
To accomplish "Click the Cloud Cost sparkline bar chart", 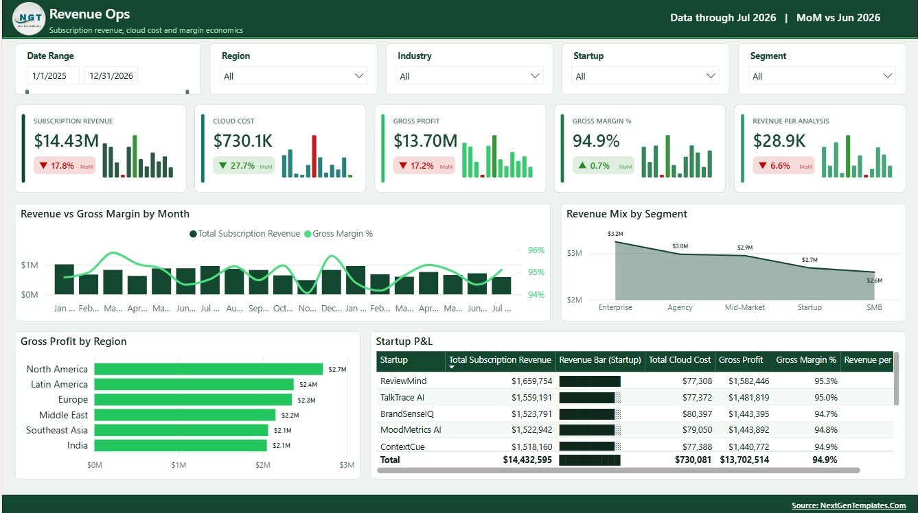I will (317, 156).
